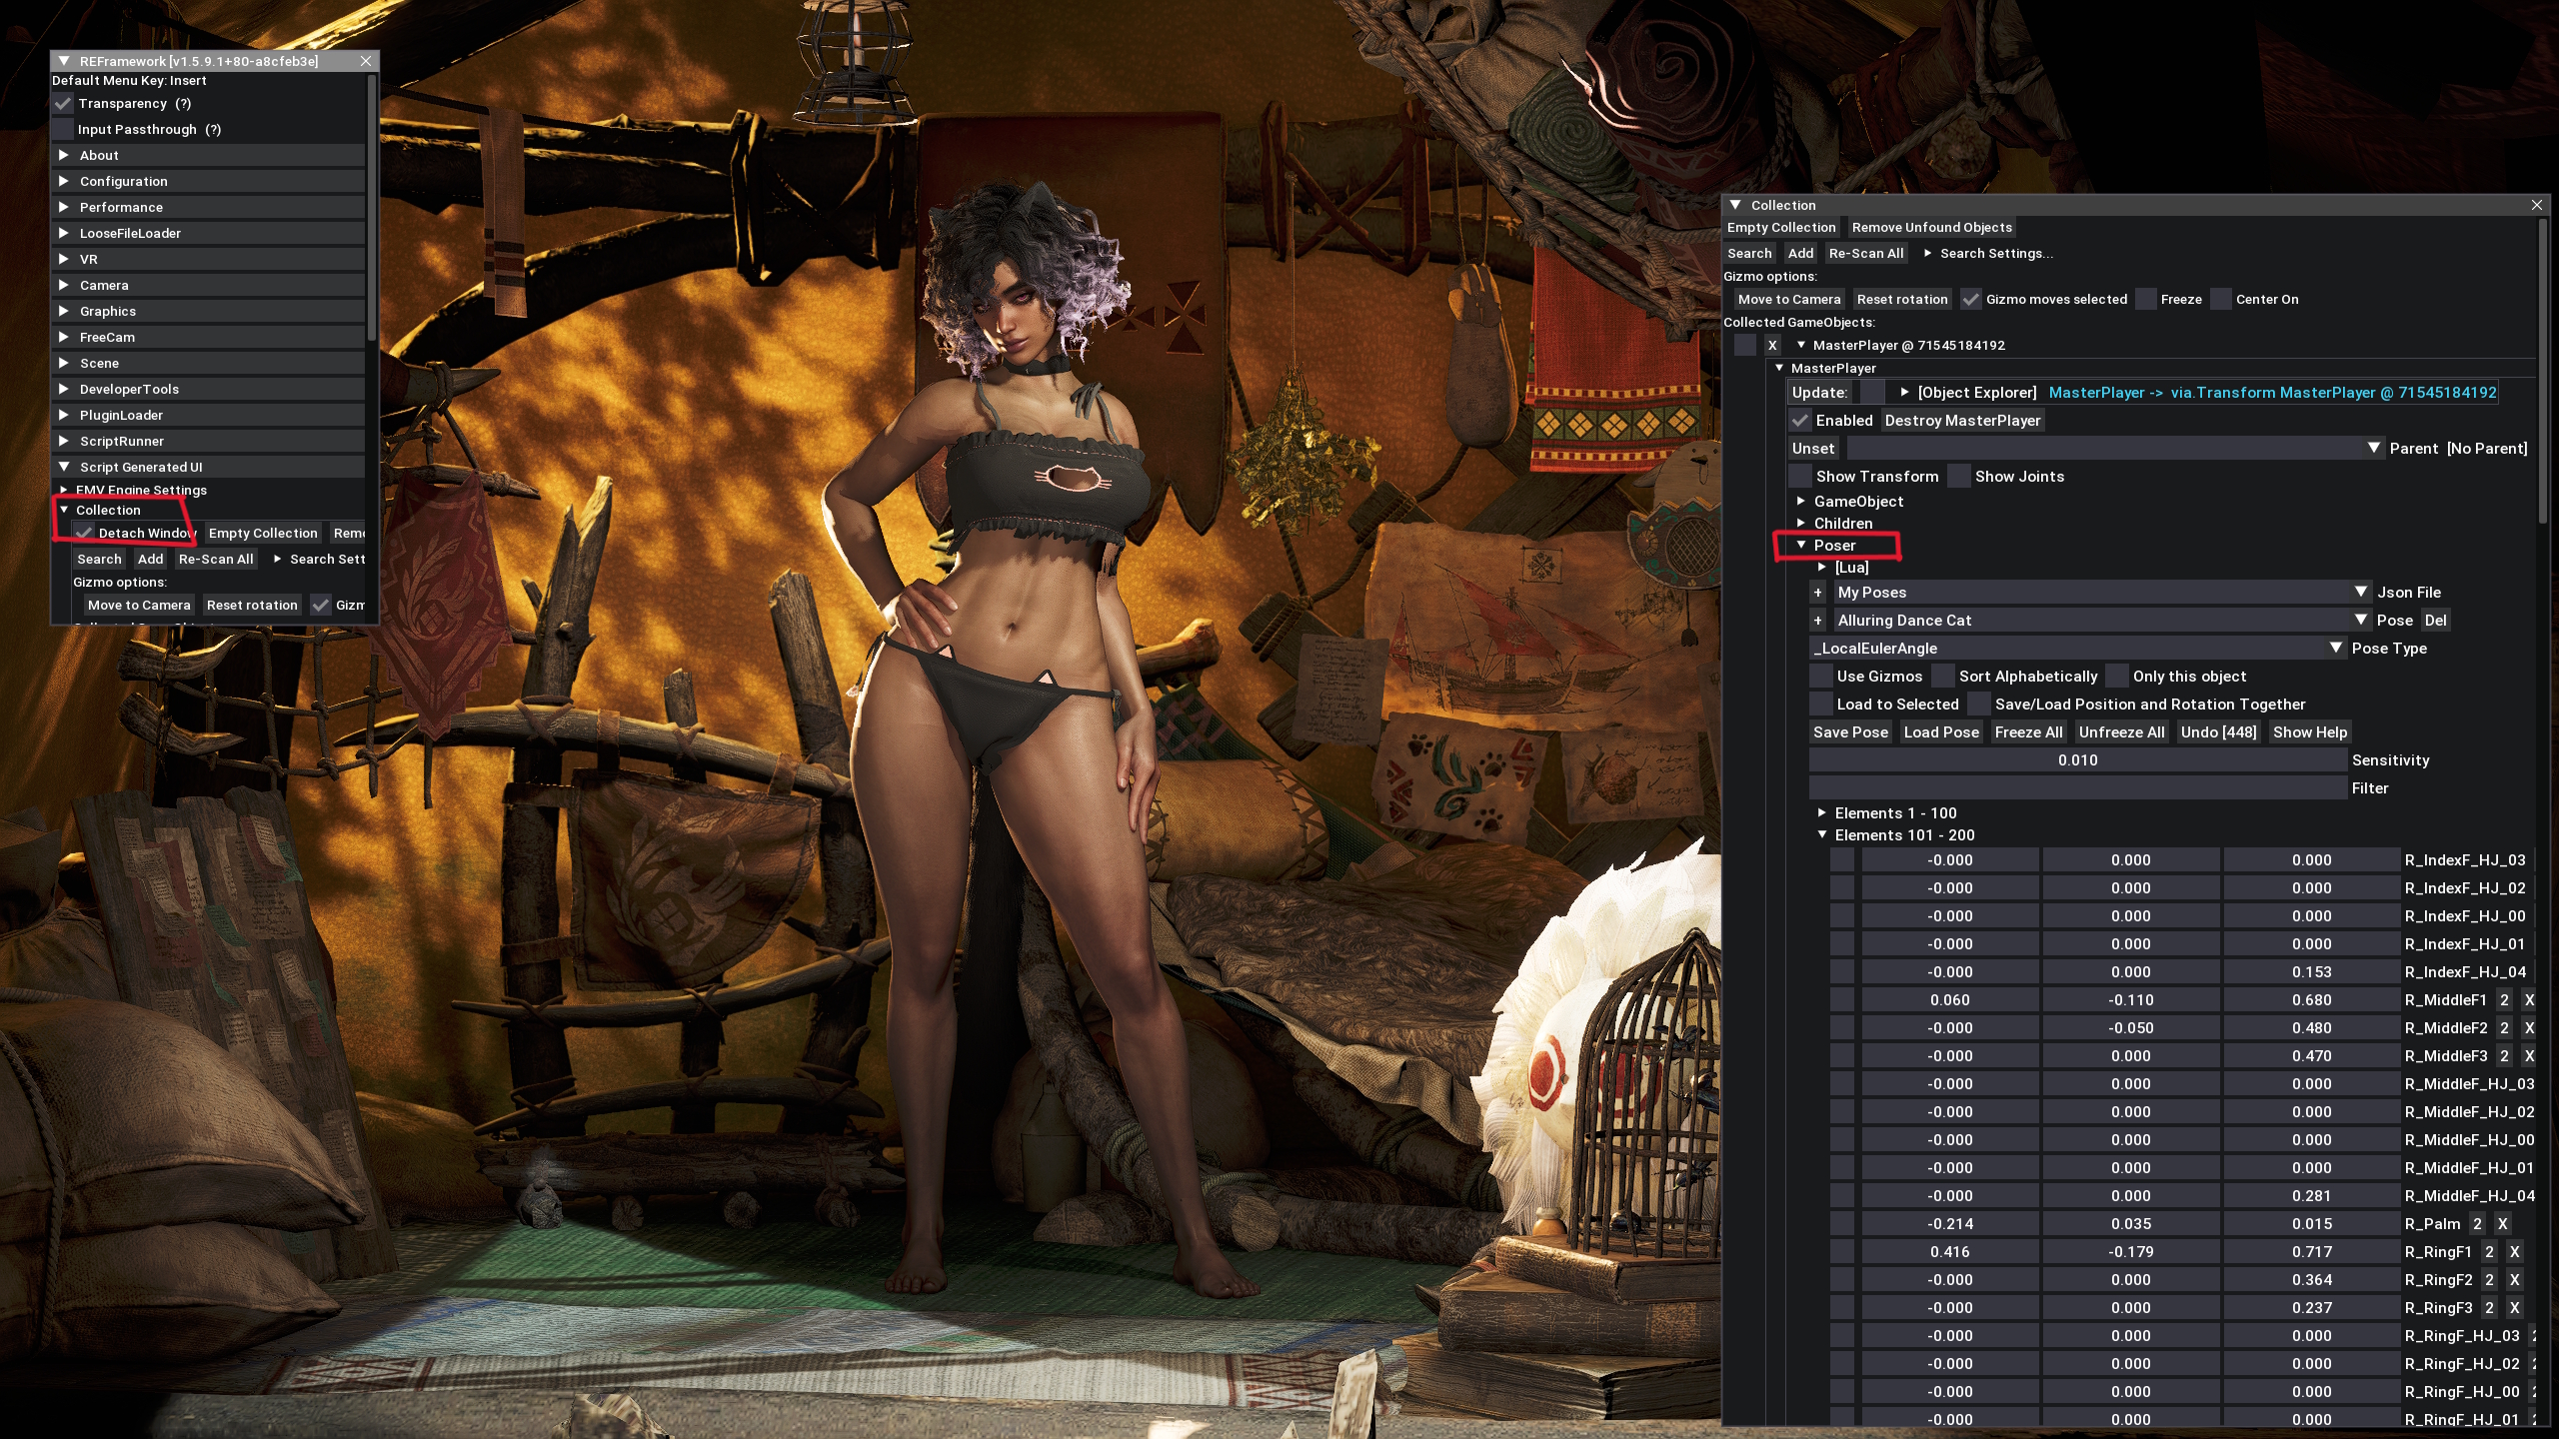
Task: Check the Show Joints option
Action: tap(1959, 477)
